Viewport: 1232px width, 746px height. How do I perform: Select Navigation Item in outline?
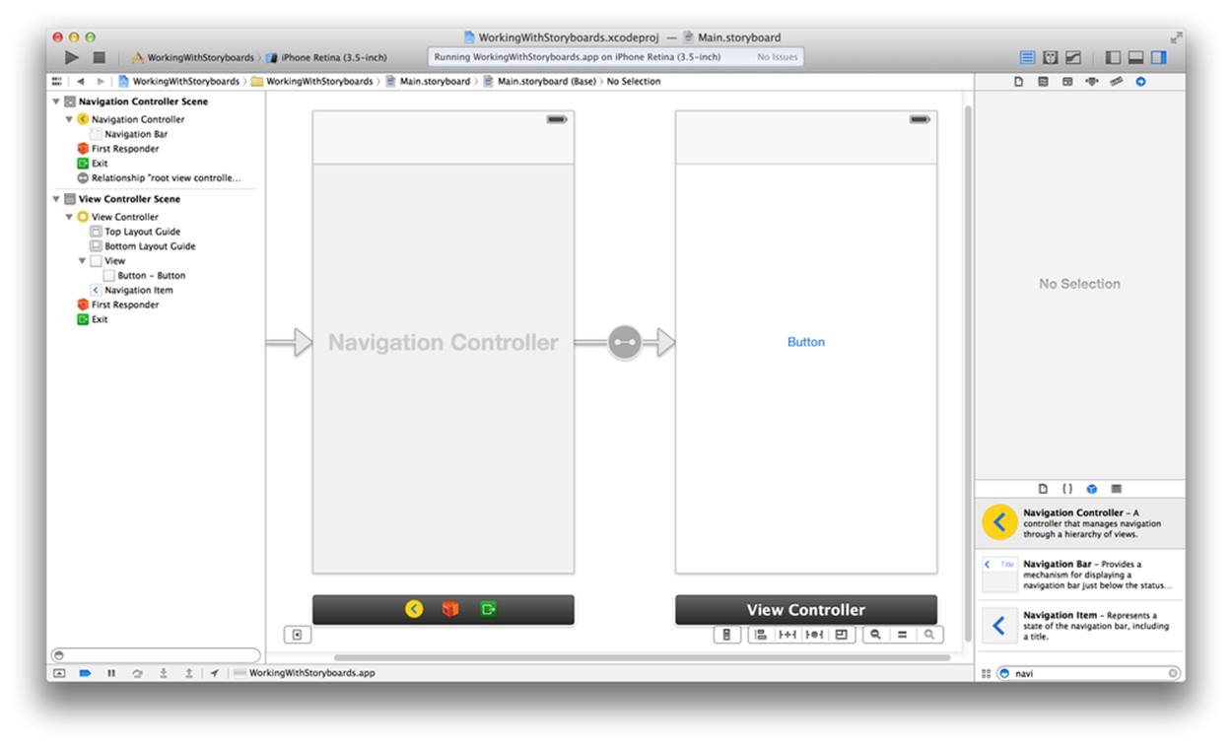coord(131,291)
